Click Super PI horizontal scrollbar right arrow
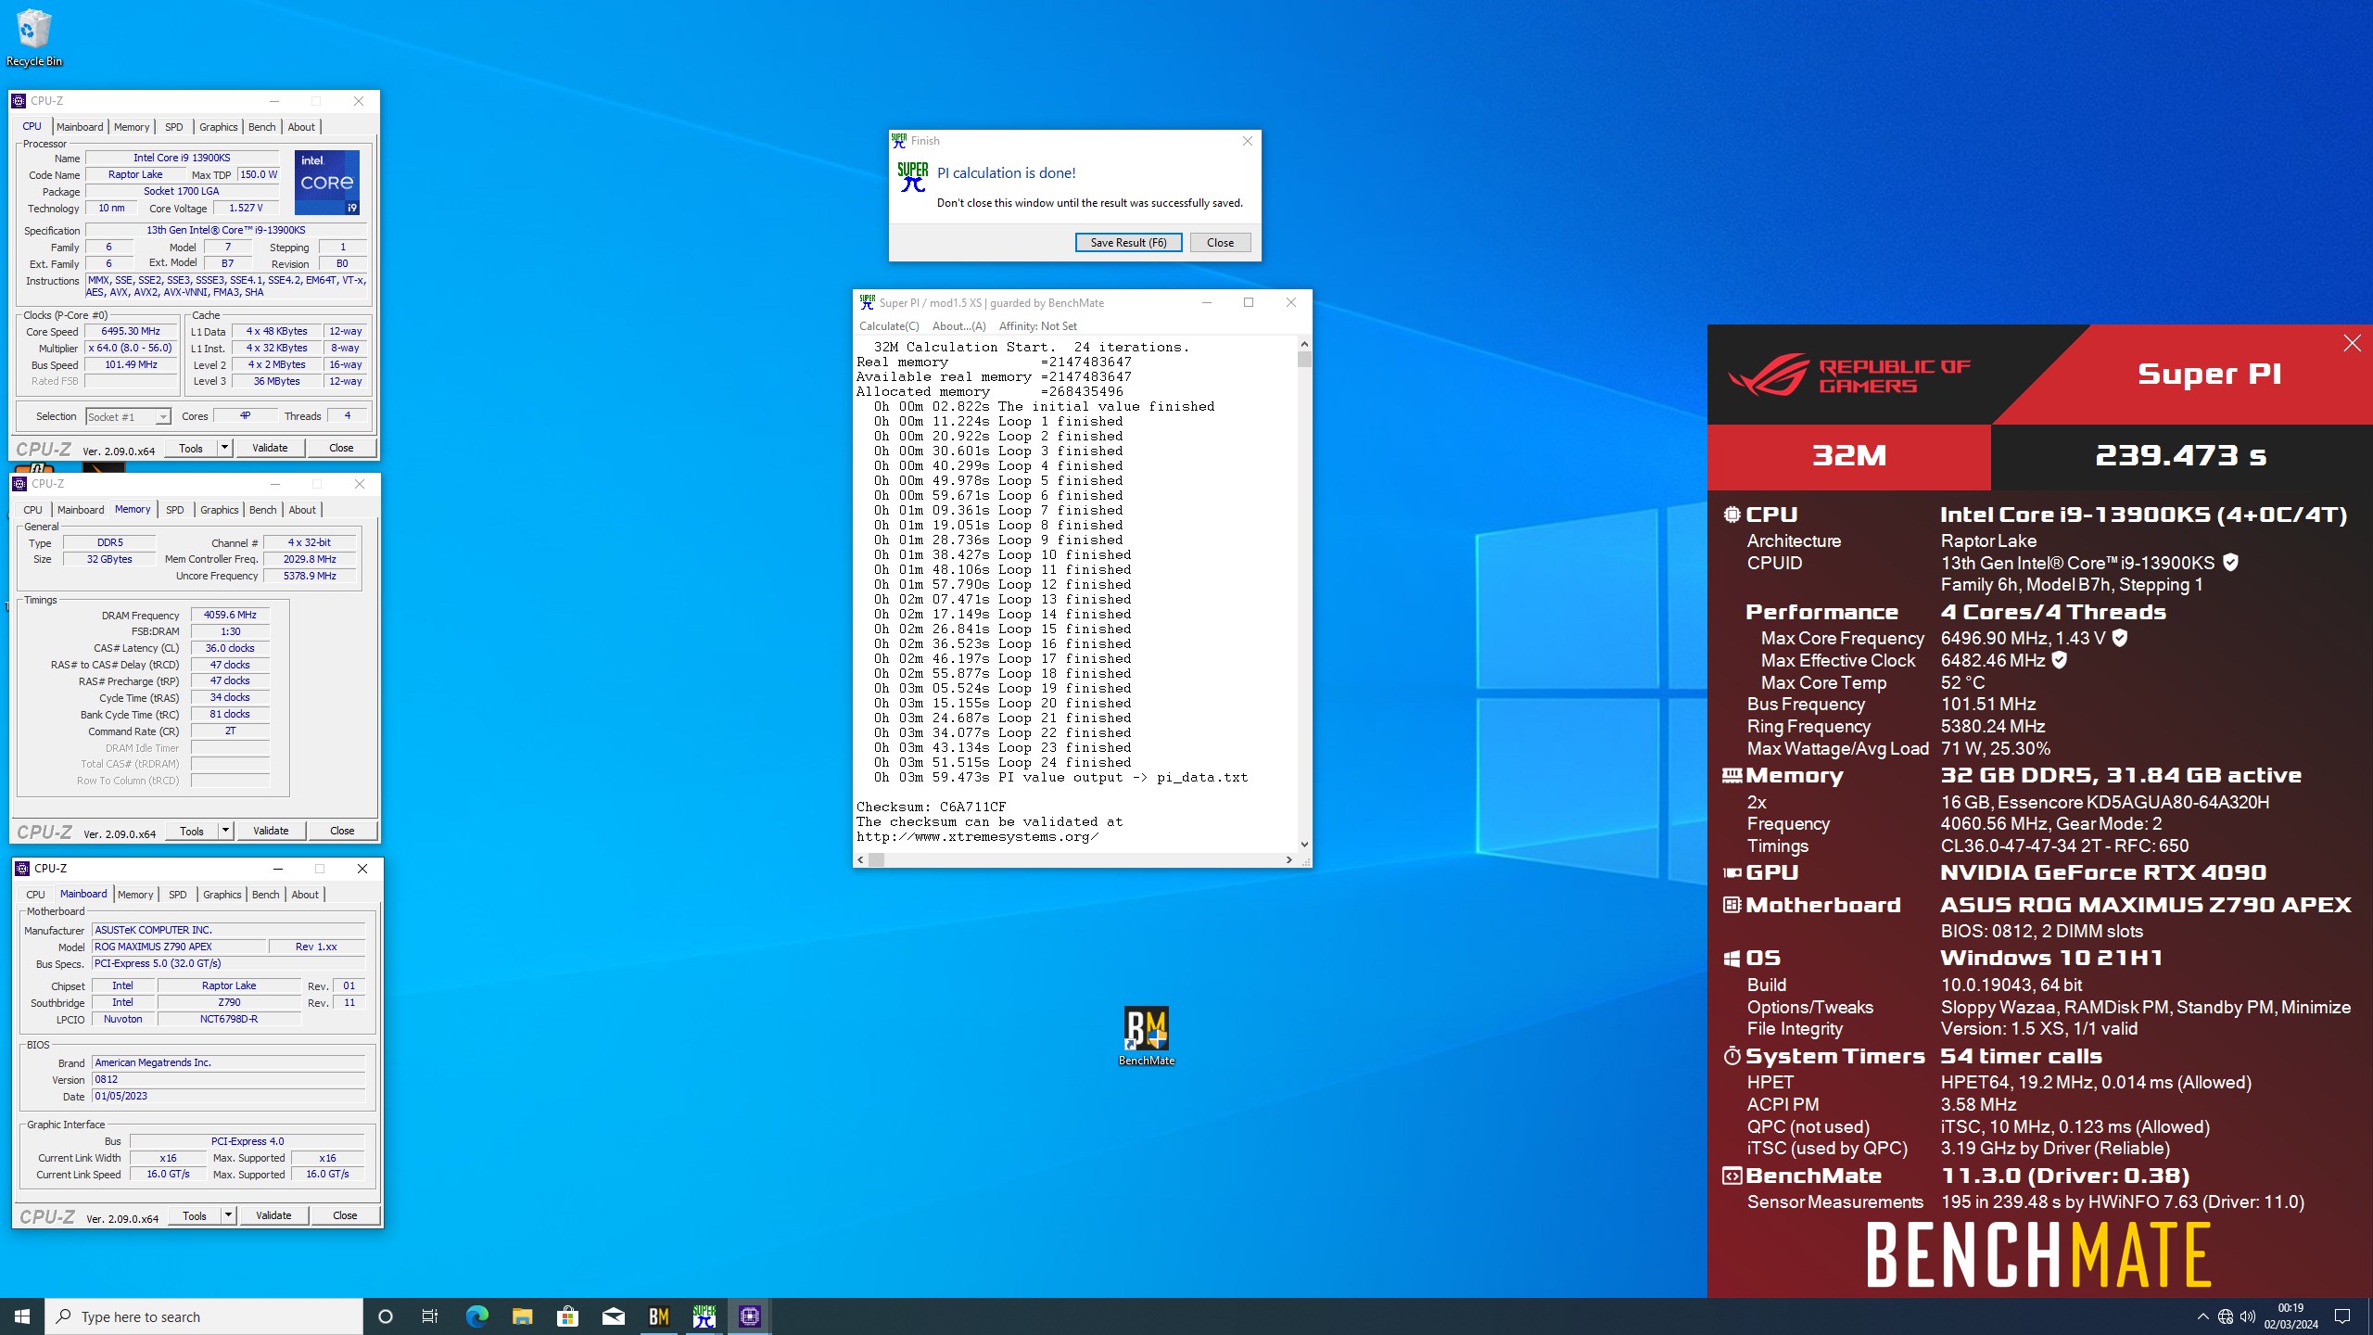Image resolution: width=2373 pixels, height=1335 pixels. (x=1288, y=860)
